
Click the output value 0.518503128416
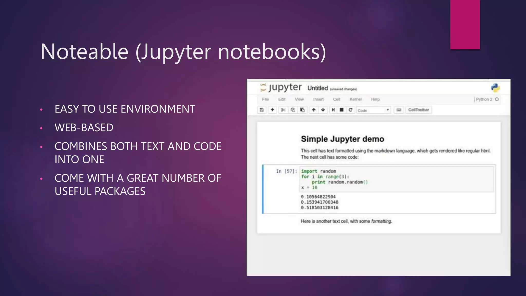[320, 207]
